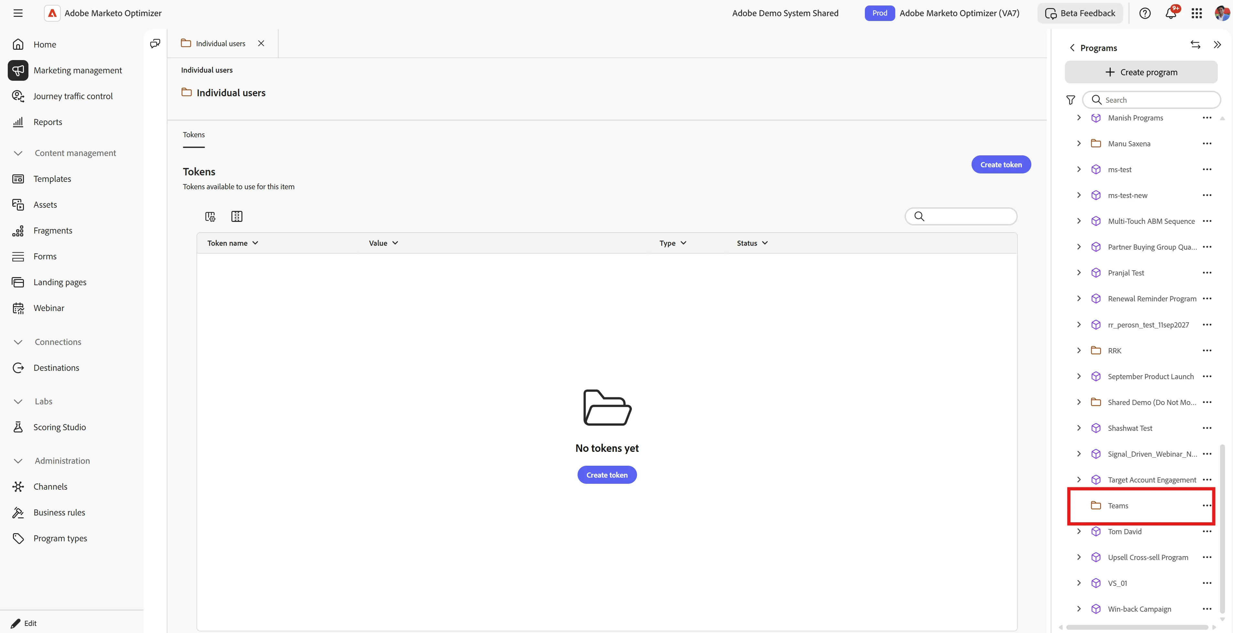Open the notifications bell
1233x633 pixels.
[x=1171, y=13]
